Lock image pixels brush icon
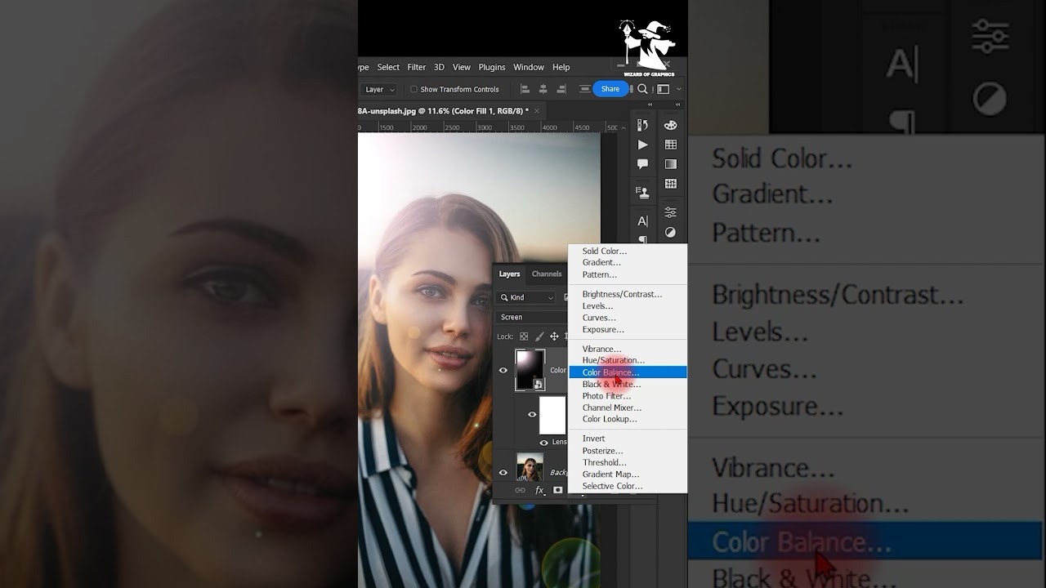Image resolution: width=1046 pixels, height=588 pixels. point(539,336)
